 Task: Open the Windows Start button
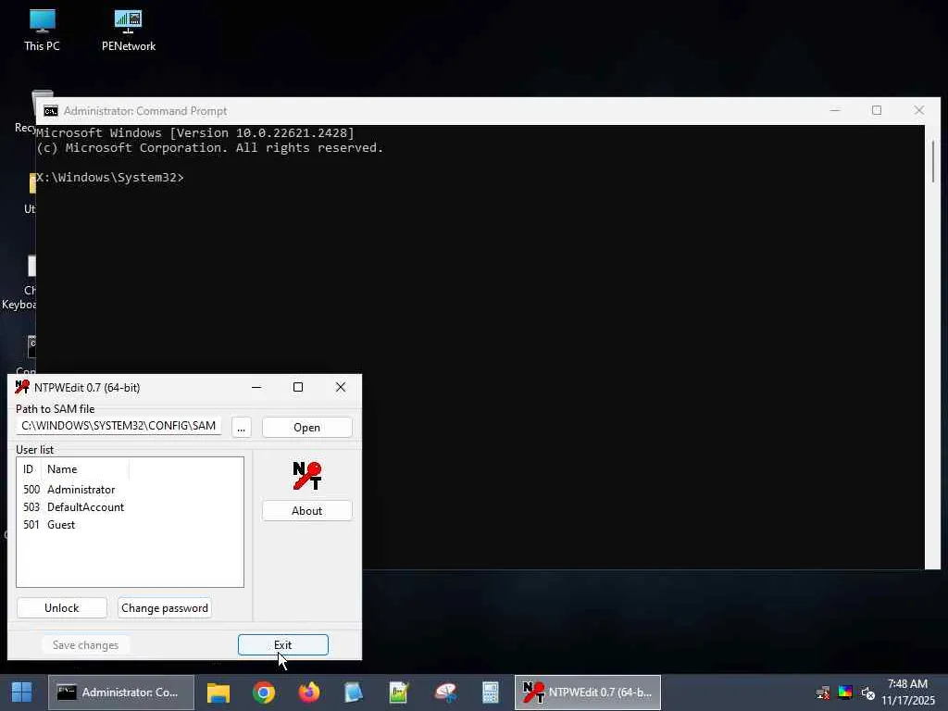pos(22,692)
